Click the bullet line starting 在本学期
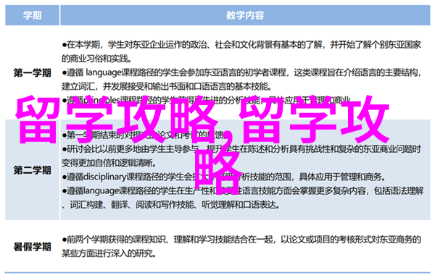 click(x=241, y=45)
